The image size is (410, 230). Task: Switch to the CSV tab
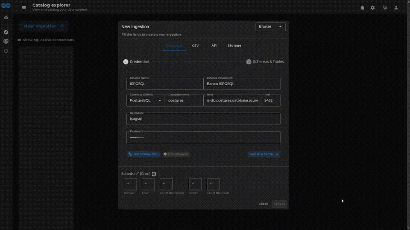point(195,46)
